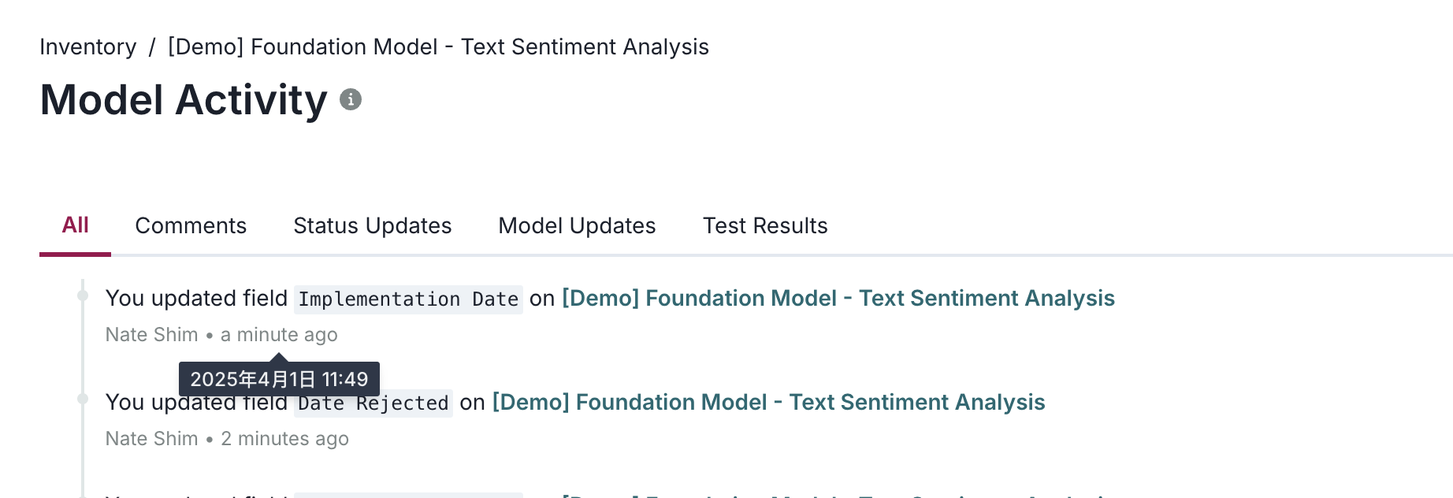Screen dimensions: 1453x498
Task: Click the 'a minute ago' timestamp
Action: click(278, 334)
